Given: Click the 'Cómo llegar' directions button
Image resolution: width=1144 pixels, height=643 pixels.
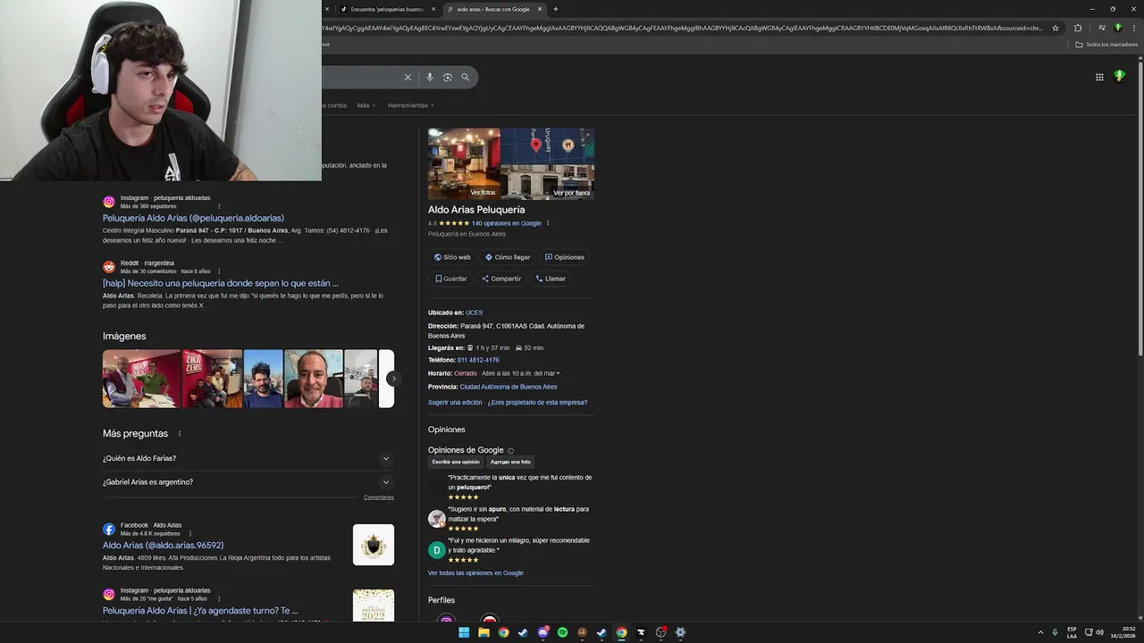Looking at the screenshot, I should (508, 257).
